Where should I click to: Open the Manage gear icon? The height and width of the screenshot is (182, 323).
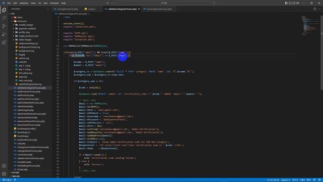(x=4, y=174)
